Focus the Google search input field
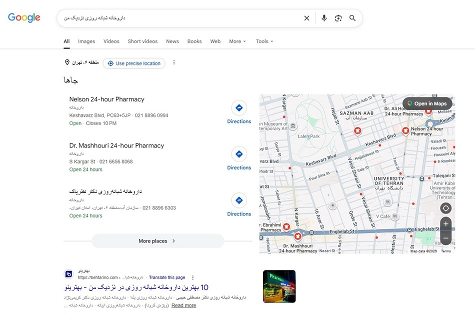 (182, 18)
